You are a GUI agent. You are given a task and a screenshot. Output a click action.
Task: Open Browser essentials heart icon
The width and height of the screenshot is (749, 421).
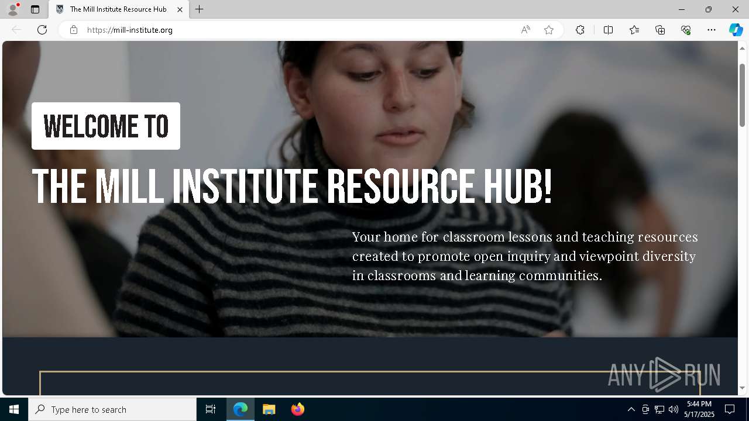coord(686,30)
